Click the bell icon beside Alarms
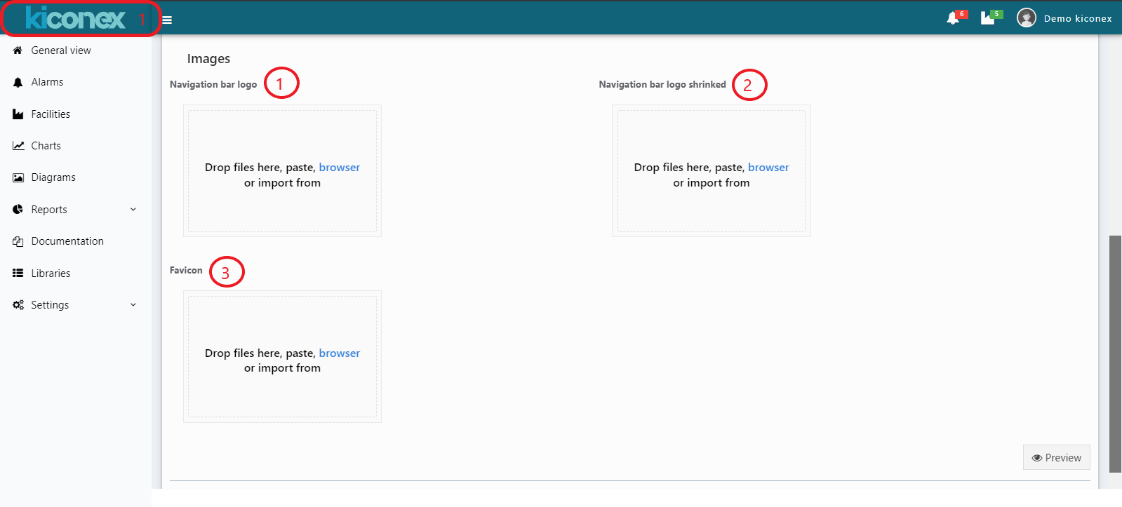 click(x=18, y=82)
